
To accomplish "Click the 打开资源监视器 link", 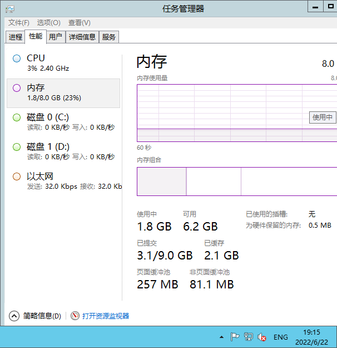I will 106,316.
